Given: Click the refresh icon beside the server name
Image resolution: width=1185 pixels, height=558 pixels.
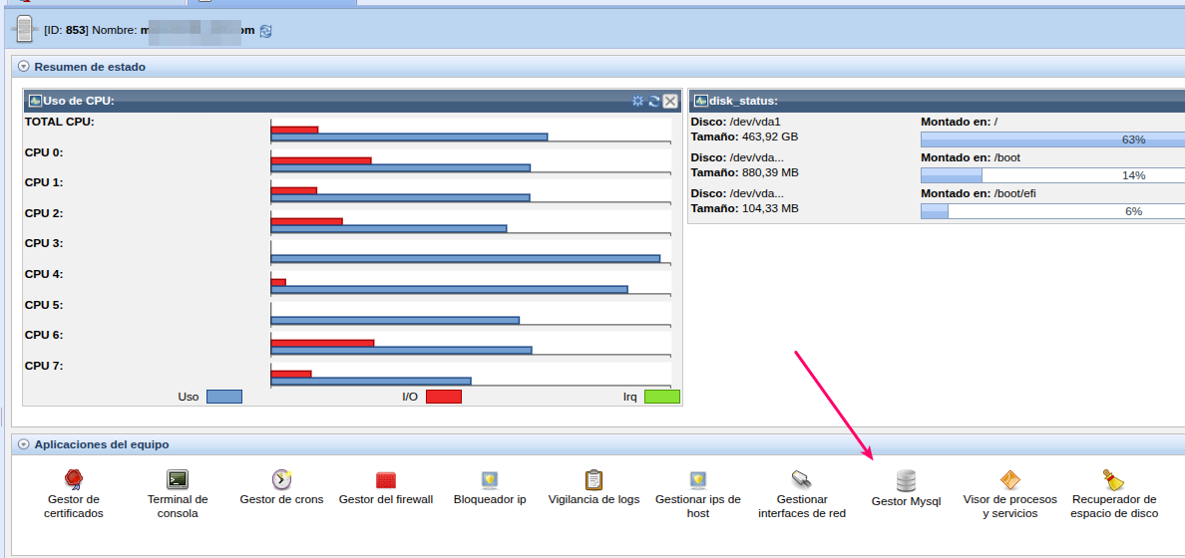Looking at the screenshot, I should (x=265, y=31).
